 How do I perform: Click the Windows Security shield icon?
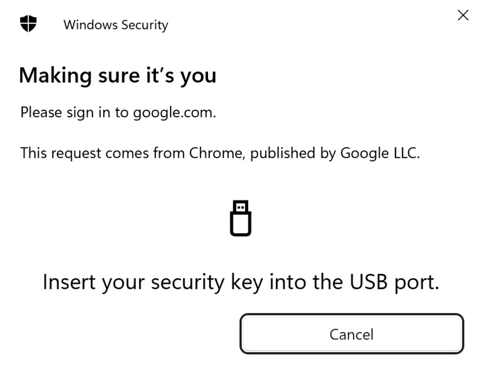pyautogui.click(x=28, y=24)
